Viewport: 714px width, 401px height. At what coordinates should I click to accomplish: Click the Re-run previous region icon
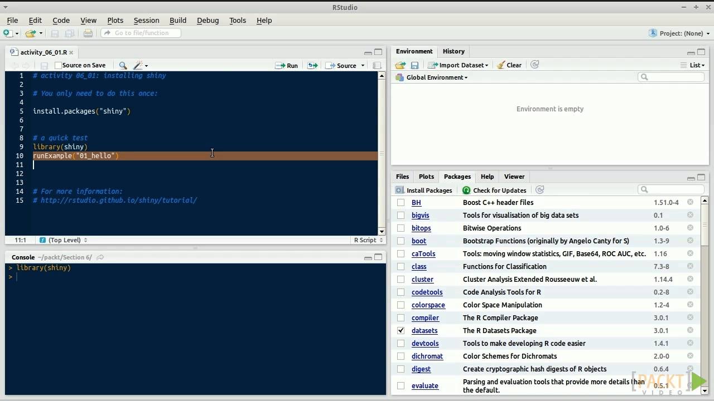(x=312, y=66)
